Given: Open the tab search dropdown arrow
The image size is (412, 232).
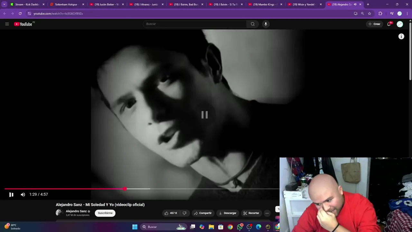Looking at the screenshot, I should click(x=4, y=5).
